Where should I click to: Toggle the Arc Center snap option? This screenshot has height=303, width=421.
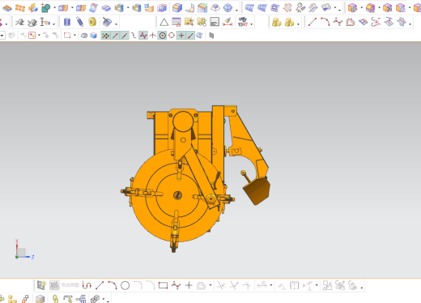click(162, 36)
